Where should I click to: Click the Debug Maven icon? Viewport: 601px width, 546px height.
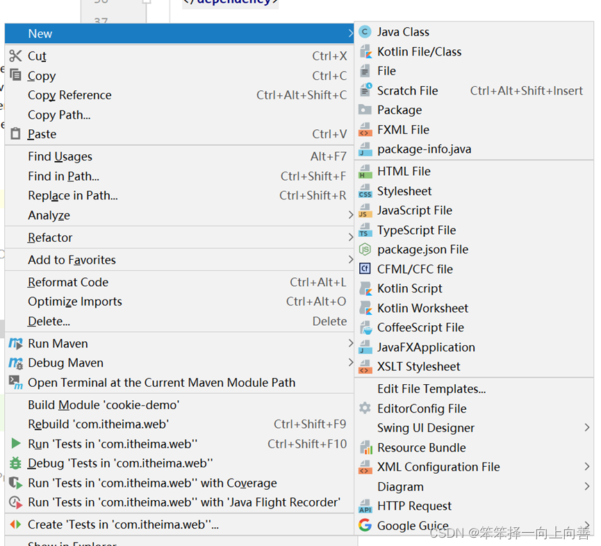(16, 363)
